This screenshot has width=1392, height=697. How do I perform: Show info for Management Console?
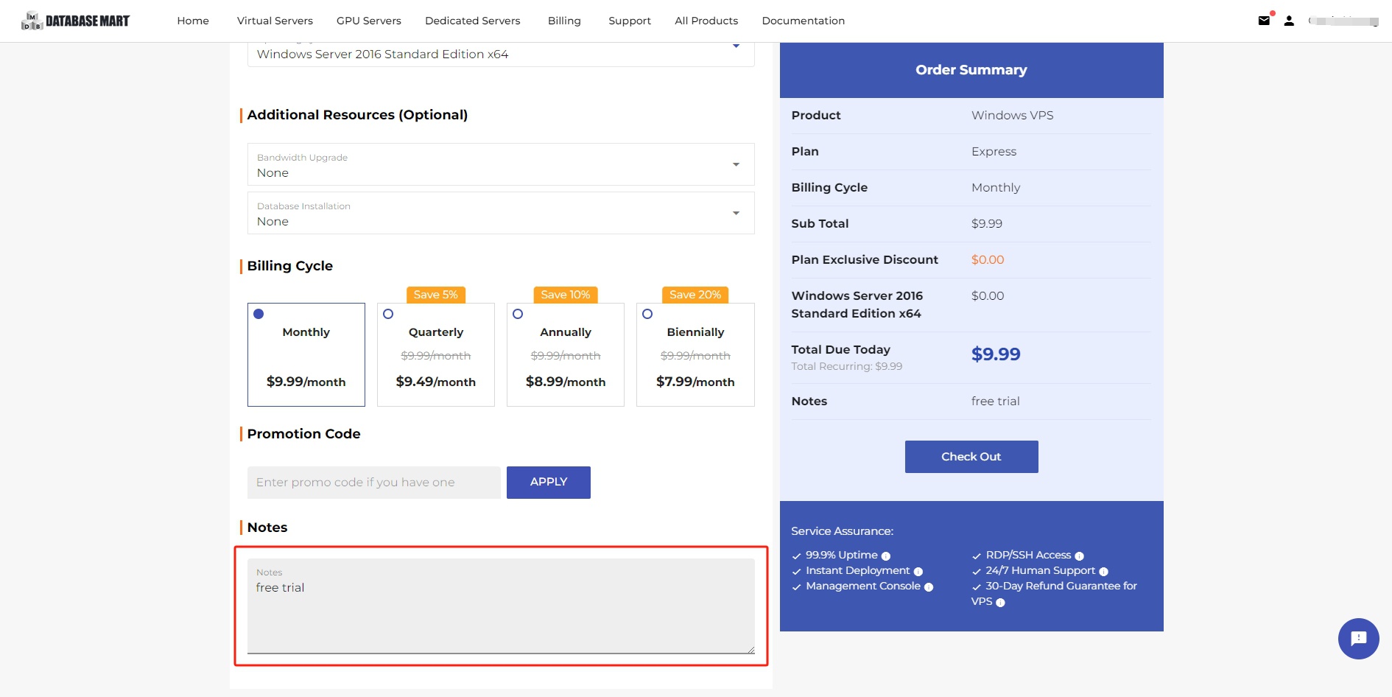(x=929, y=587)
